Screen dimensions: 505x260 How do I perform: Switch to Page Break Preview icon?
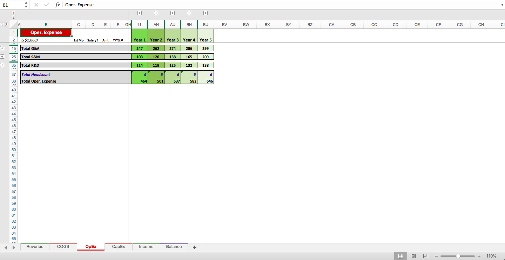click(x=426, y=256)
